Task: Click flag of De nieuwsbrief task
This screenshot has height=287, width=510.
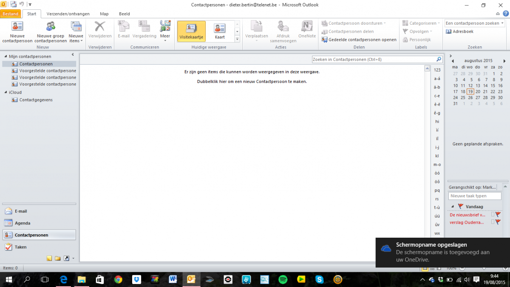Action: [x=498, y=215]
